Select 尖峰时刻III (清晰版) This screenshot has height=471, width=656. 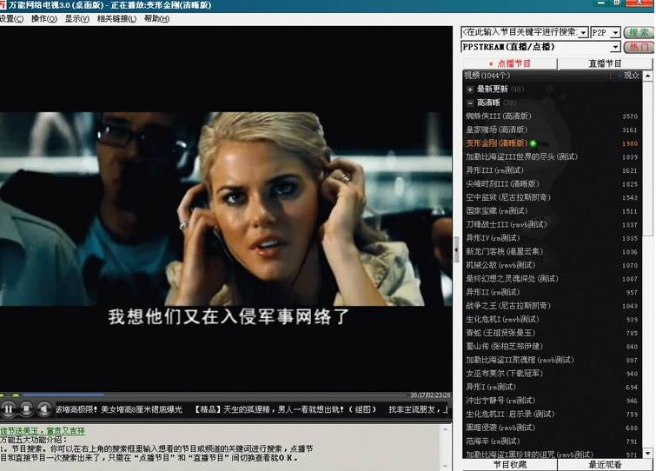(552, 184)
